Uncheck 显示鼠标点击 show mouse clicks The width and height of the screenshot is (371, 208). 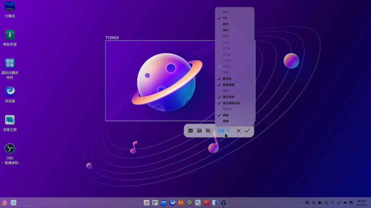(231, 103)
